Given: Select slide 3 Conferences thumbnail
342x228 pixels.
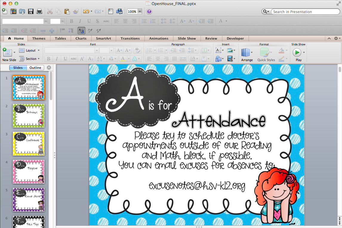Looking at the screenshot, I should 29,144.
